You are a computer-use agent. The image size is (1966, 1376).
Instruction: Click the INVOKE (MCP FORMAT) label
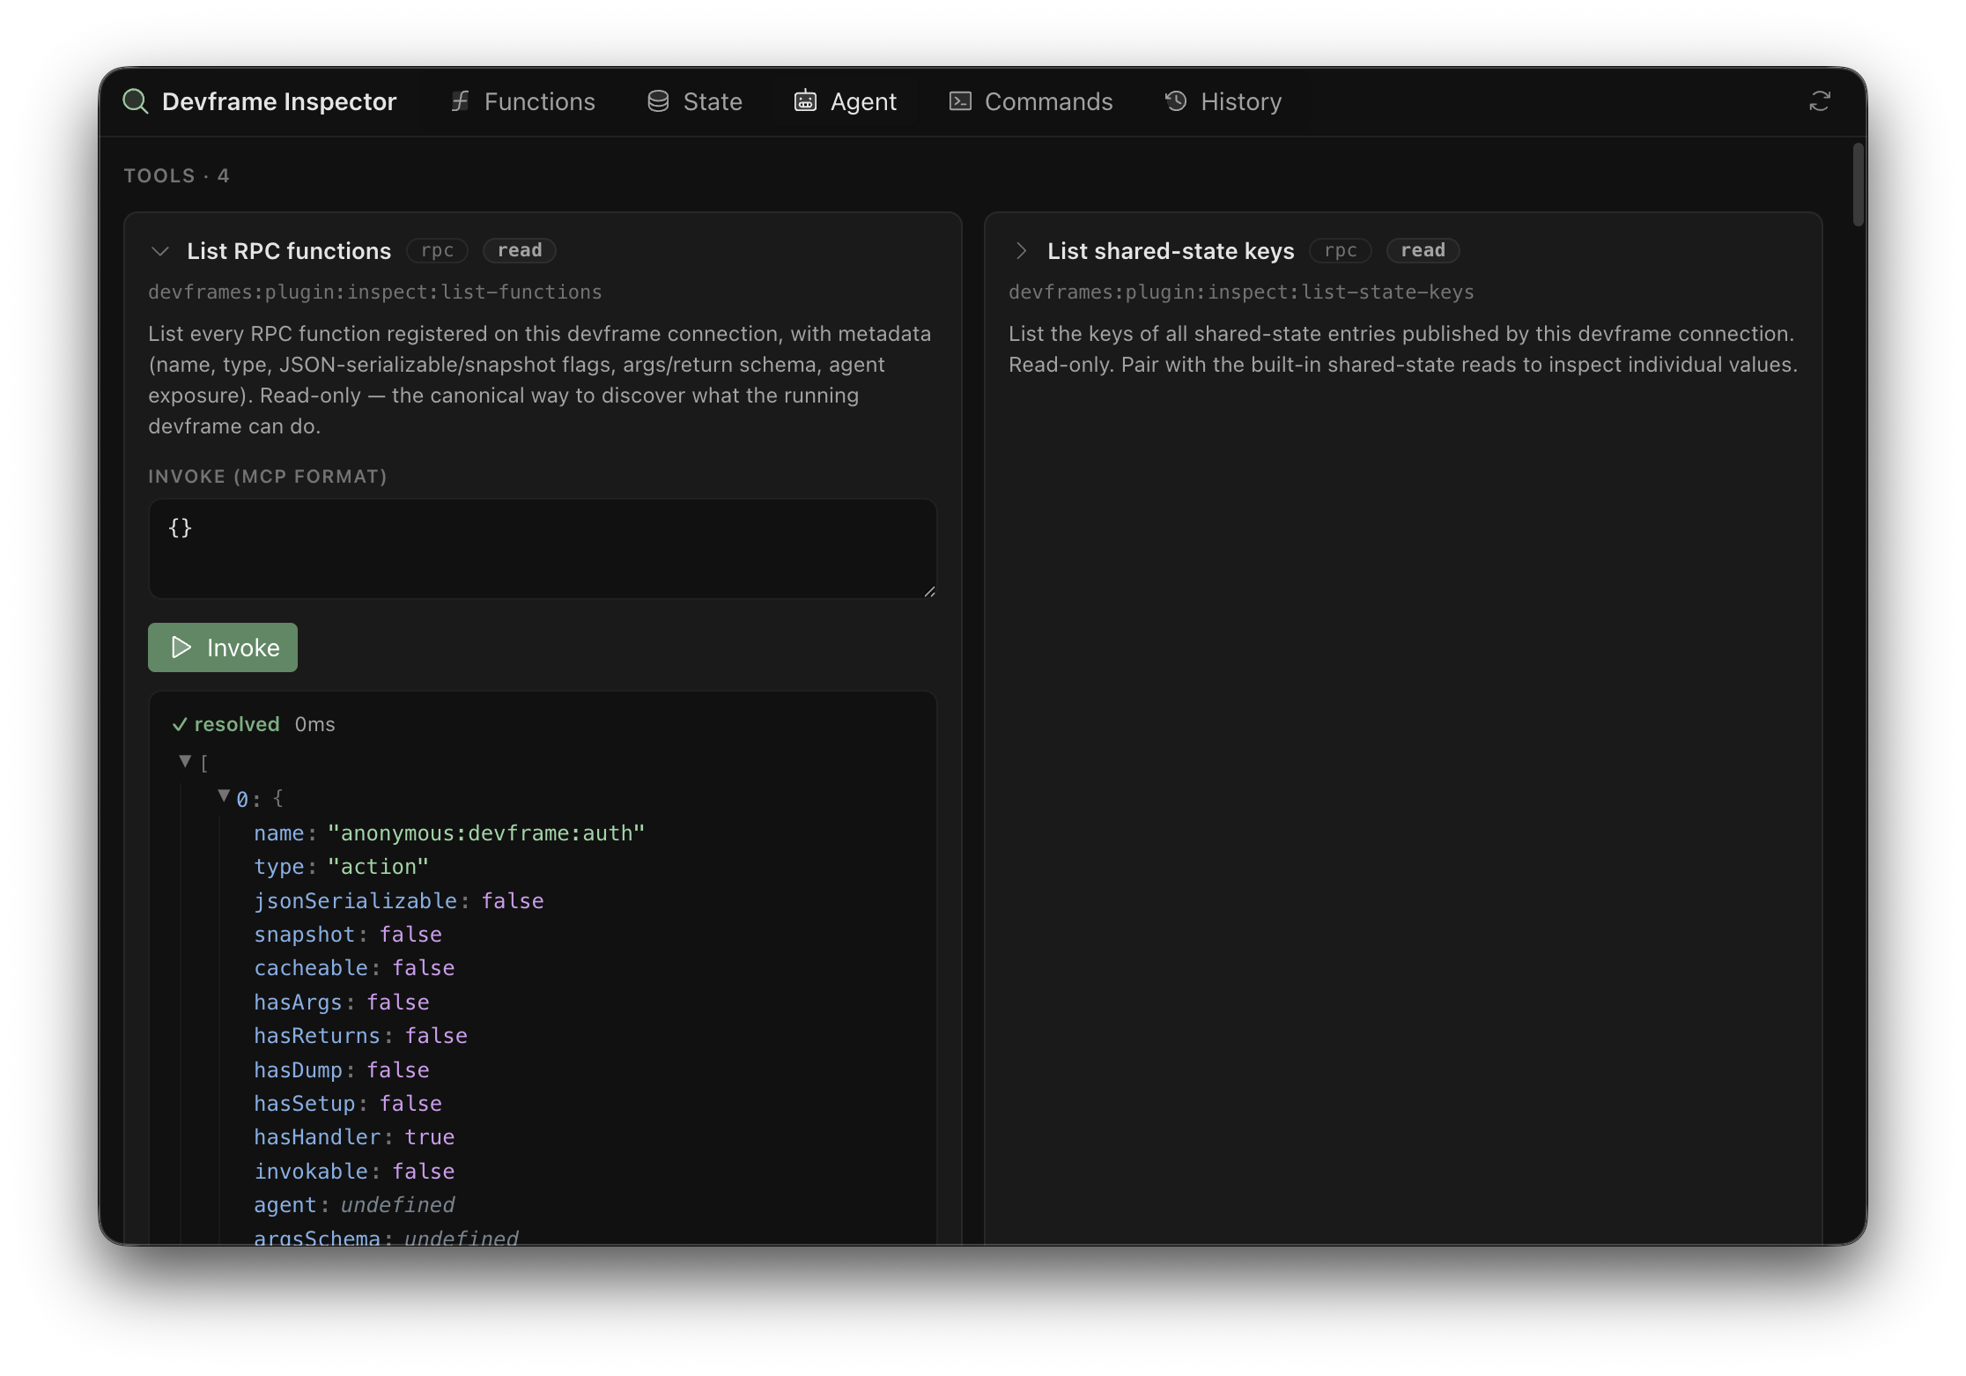268,477
